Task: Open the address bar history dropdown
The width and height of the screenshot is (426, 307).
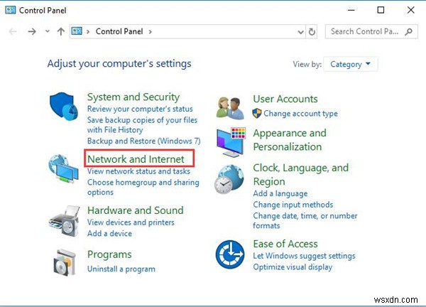Action: pos(300,31)
